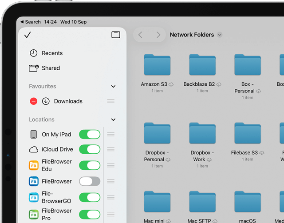Disable the On My iPad location
Viewport: 284px width, 223px height.
tap(90, 135)
